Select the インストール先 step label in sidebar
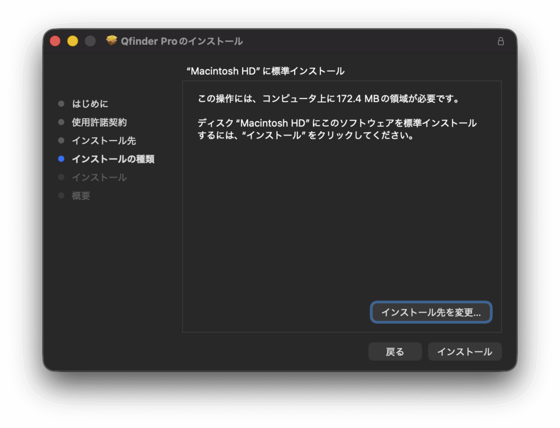The width and height of the screenshot is (560, 428). [x=104, y=140]
